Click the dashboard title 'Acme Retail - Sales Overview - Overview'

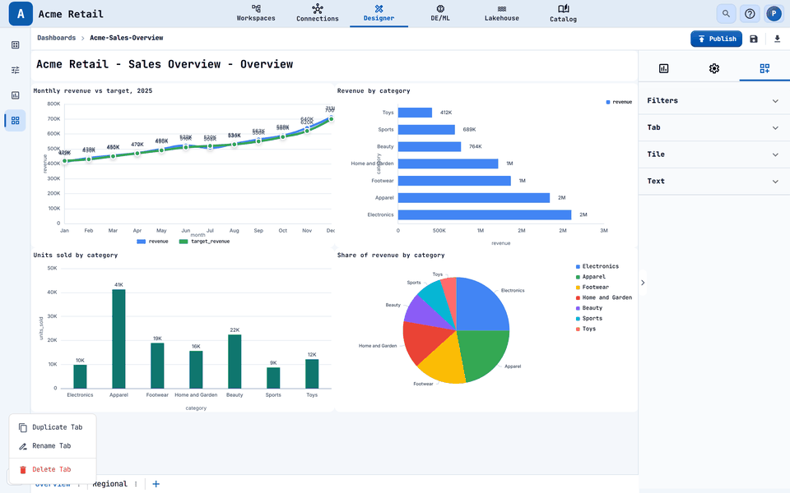point(165,64)
